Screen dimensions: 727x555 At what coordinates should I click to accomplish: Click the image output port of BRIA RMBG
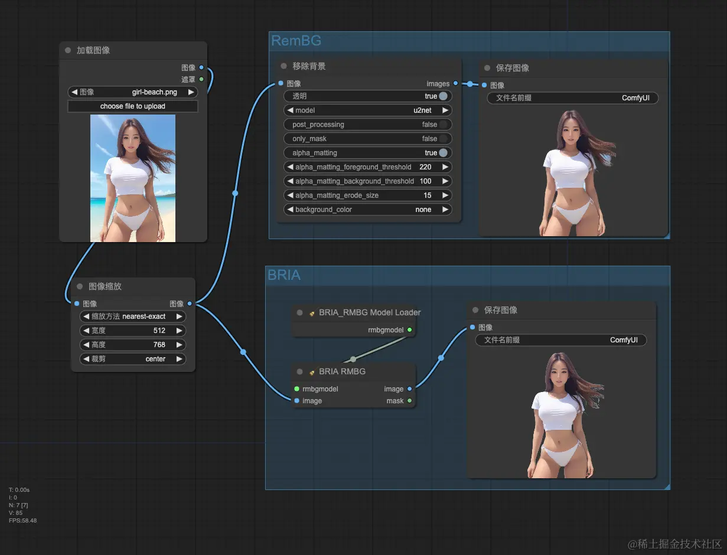point(410,389)
